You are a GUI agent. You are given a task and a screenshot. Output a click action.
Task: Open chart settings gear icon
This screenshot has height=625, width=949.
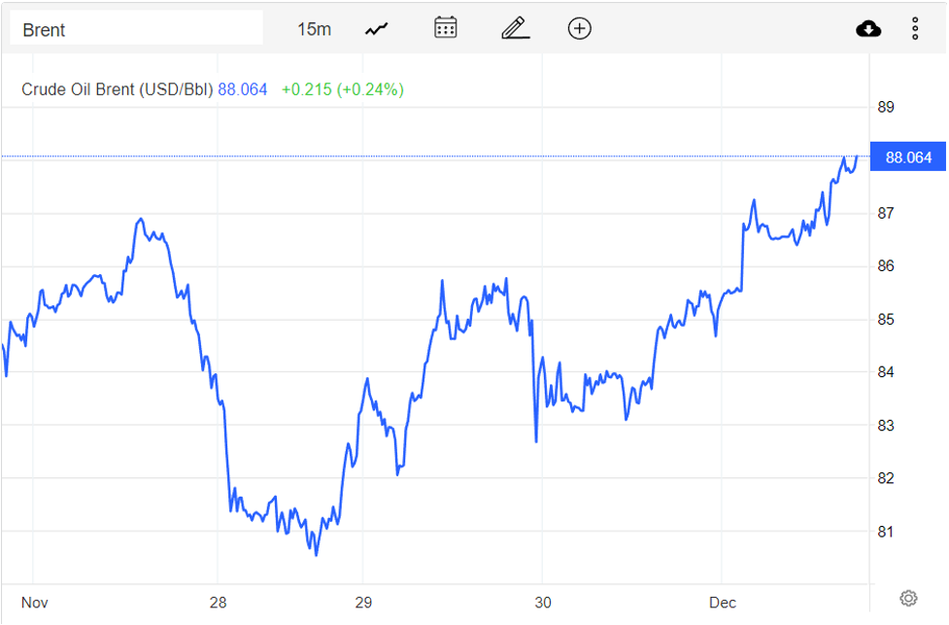(x=908, y=598)
